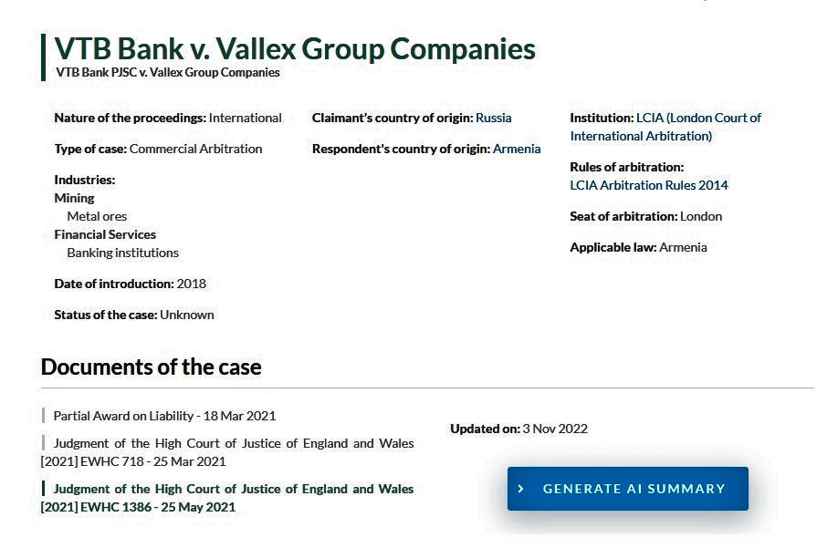Click the arrow icon on Generate AI Summary
Viewport: 838px width, 548px height.
coord(520,489)
